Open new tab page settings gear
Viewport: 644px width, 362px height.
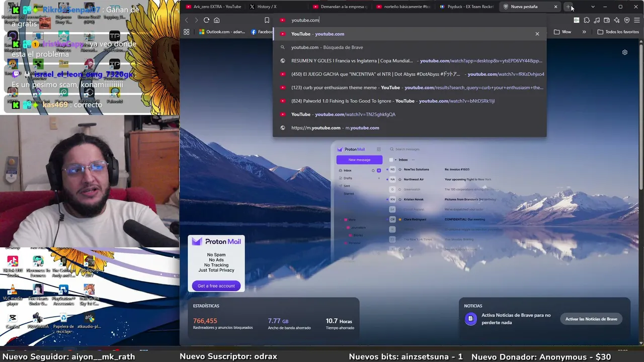coord(625,52)
